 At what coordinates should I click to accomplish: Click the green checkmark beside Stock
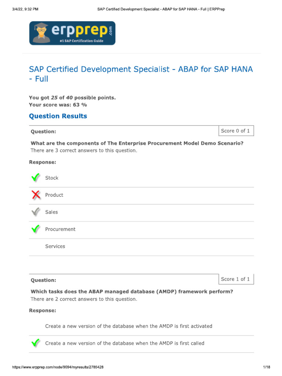(x=36, y=178)
